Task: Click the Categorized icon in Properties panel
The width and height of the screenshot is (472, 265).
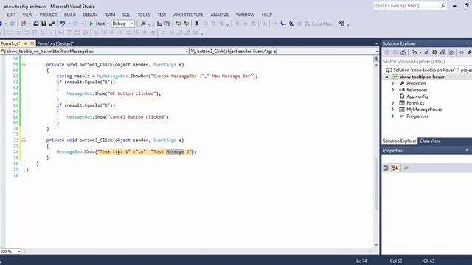Action: point(386,168)
